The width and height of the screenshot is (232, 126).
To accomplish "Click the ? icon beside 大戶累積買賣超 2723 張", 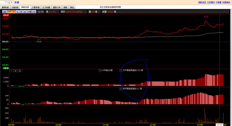I will point(121,71).
